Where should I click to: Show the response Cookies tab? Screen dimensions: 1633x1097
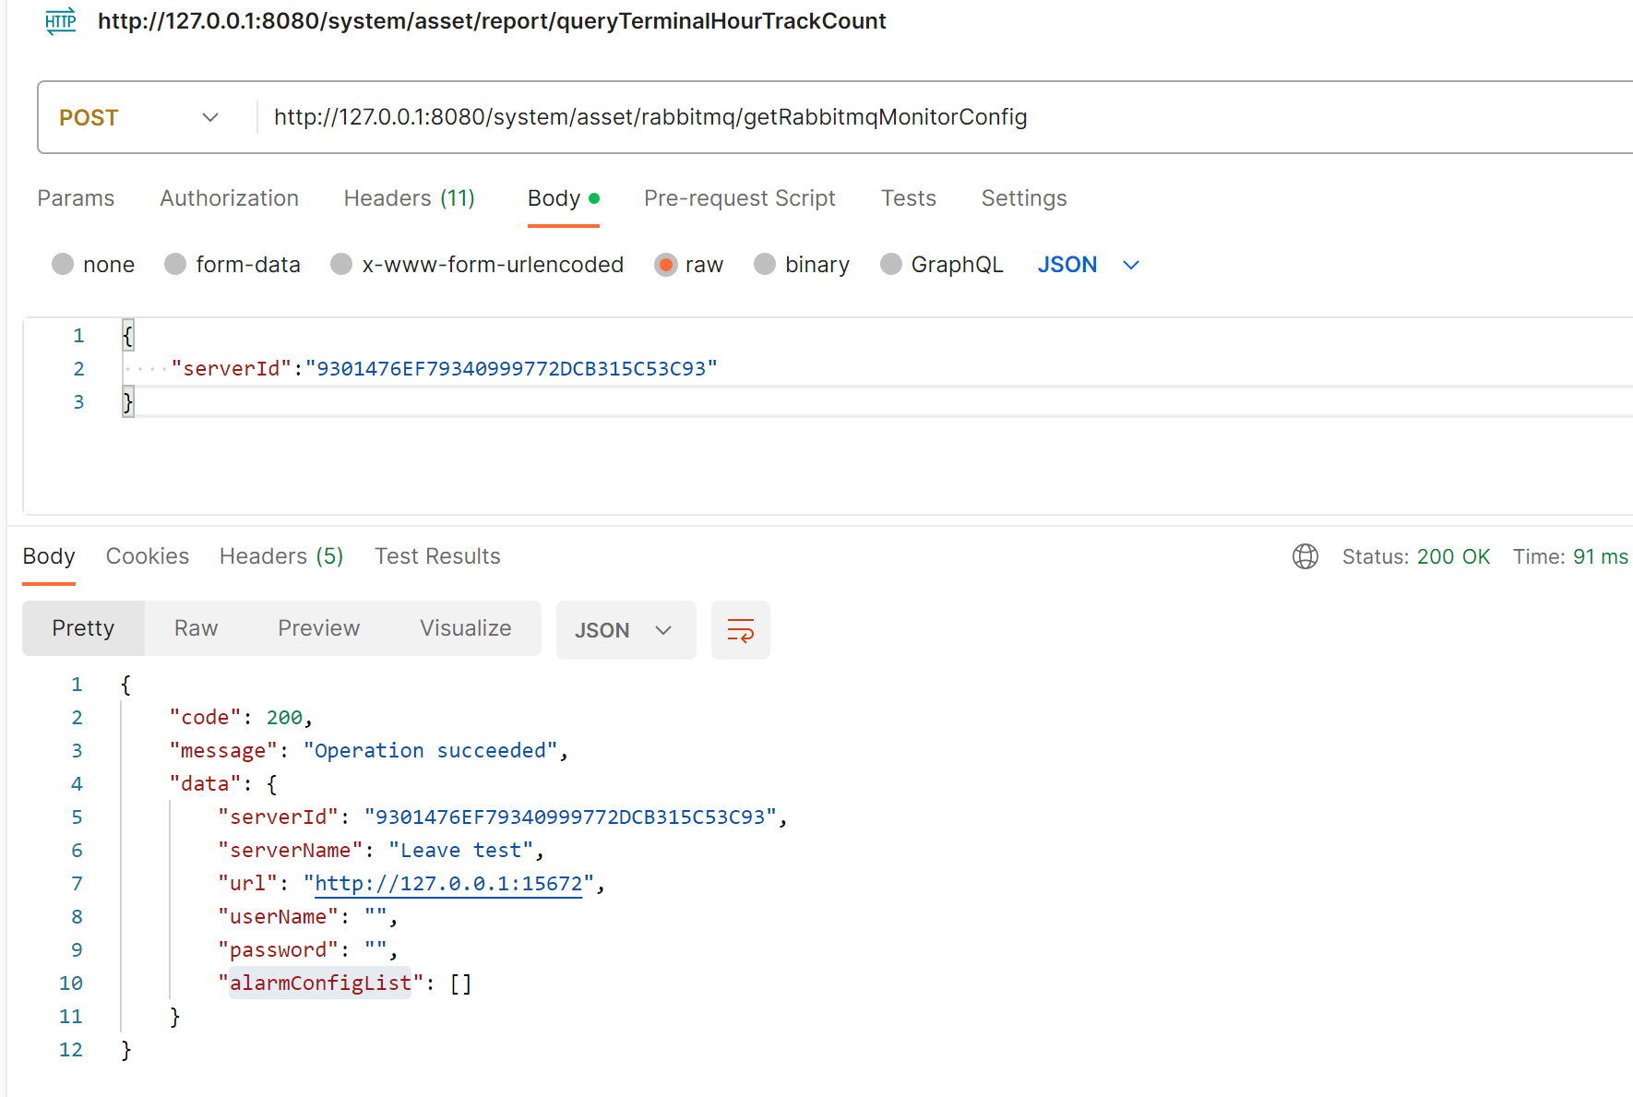click(x=148, y=556)
